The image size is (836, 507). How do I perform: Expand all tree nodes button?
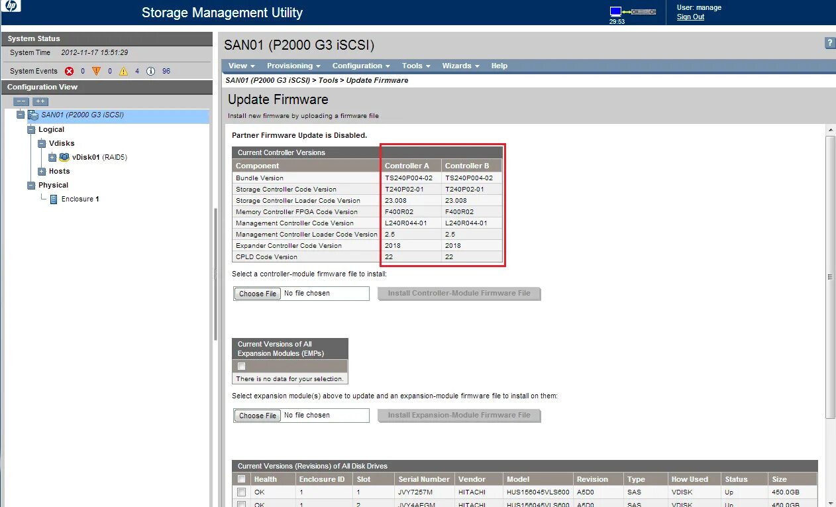pyautogui.click(x=40, y=101)
